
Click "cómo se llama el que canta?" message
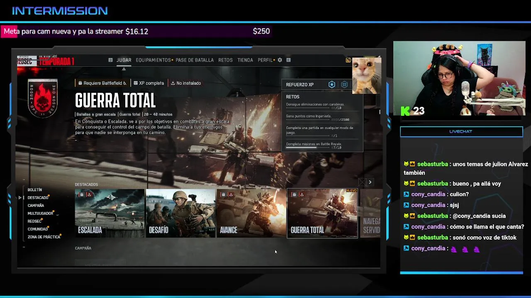[x=487, y=227]
